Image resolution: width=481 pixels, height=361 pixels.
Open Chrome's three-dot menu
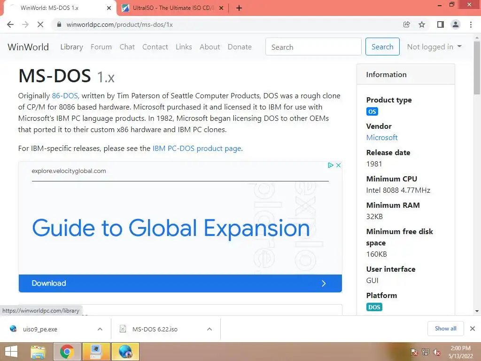471,24
